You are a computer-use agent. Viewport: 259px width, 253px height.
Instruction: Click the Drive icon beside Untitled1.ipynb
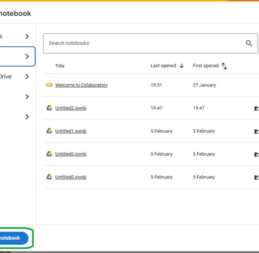tap(49, 131)
